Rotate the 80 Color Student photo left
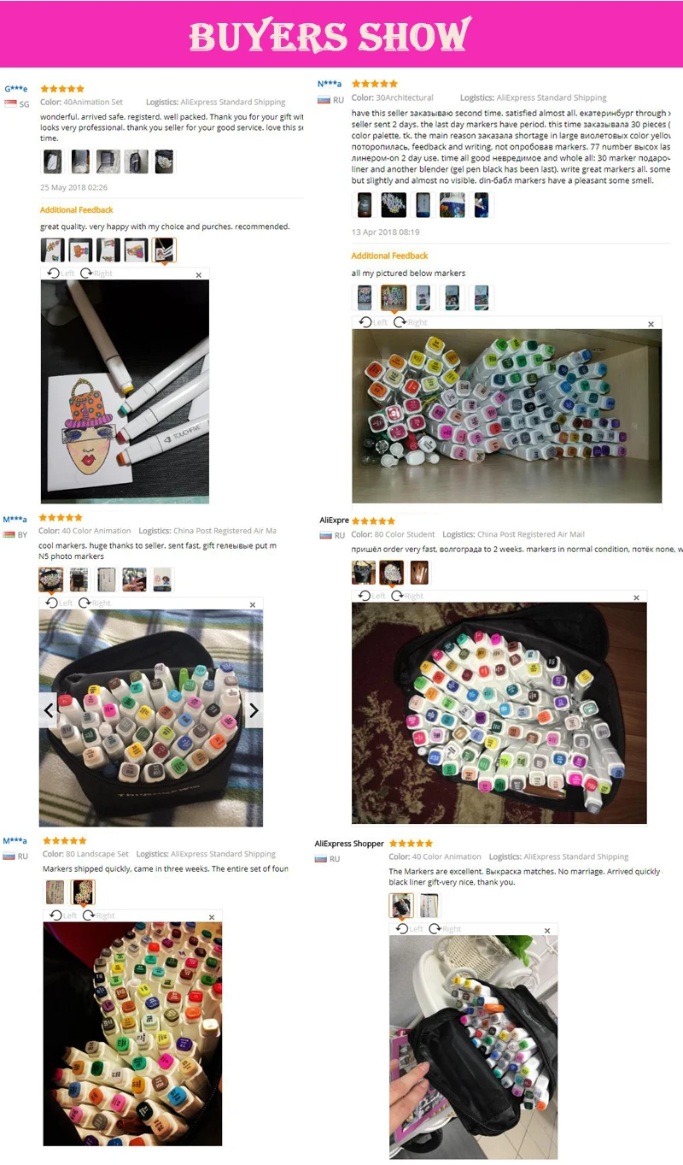The width and height of the screenshot is (683, 1165). click(372, 596)
